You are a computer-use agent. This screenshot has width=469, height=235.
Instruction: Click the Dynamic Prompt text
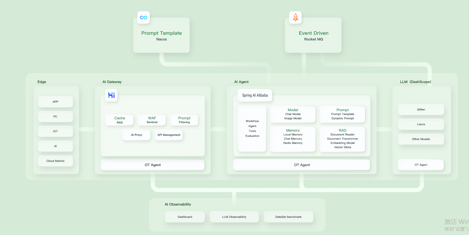click(x=342, y=118)
